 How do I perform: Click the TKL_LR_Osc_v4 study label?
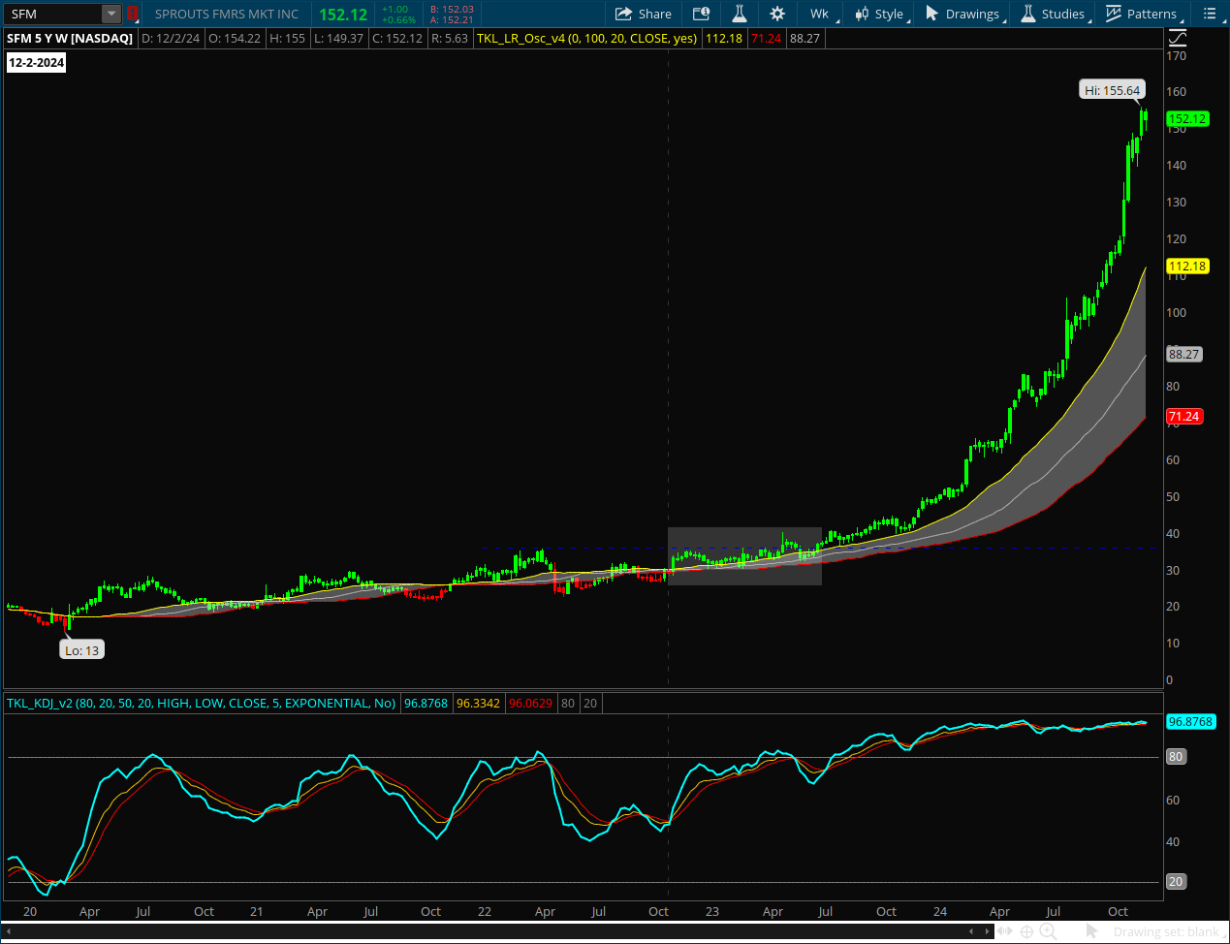(586, 39)
